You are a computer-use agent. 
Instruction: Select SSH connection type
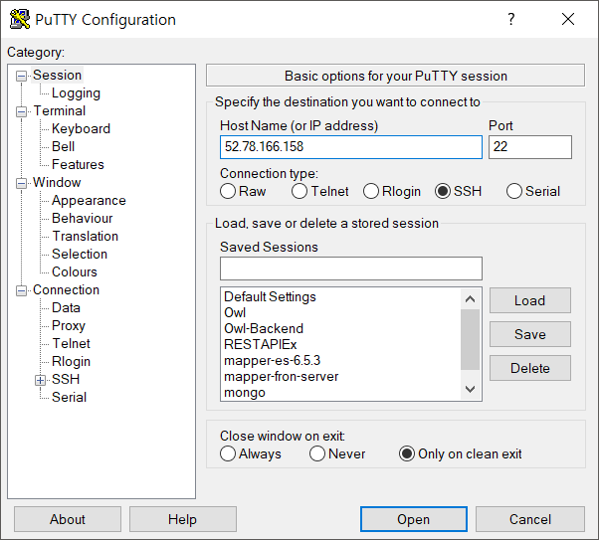[459, 191]
